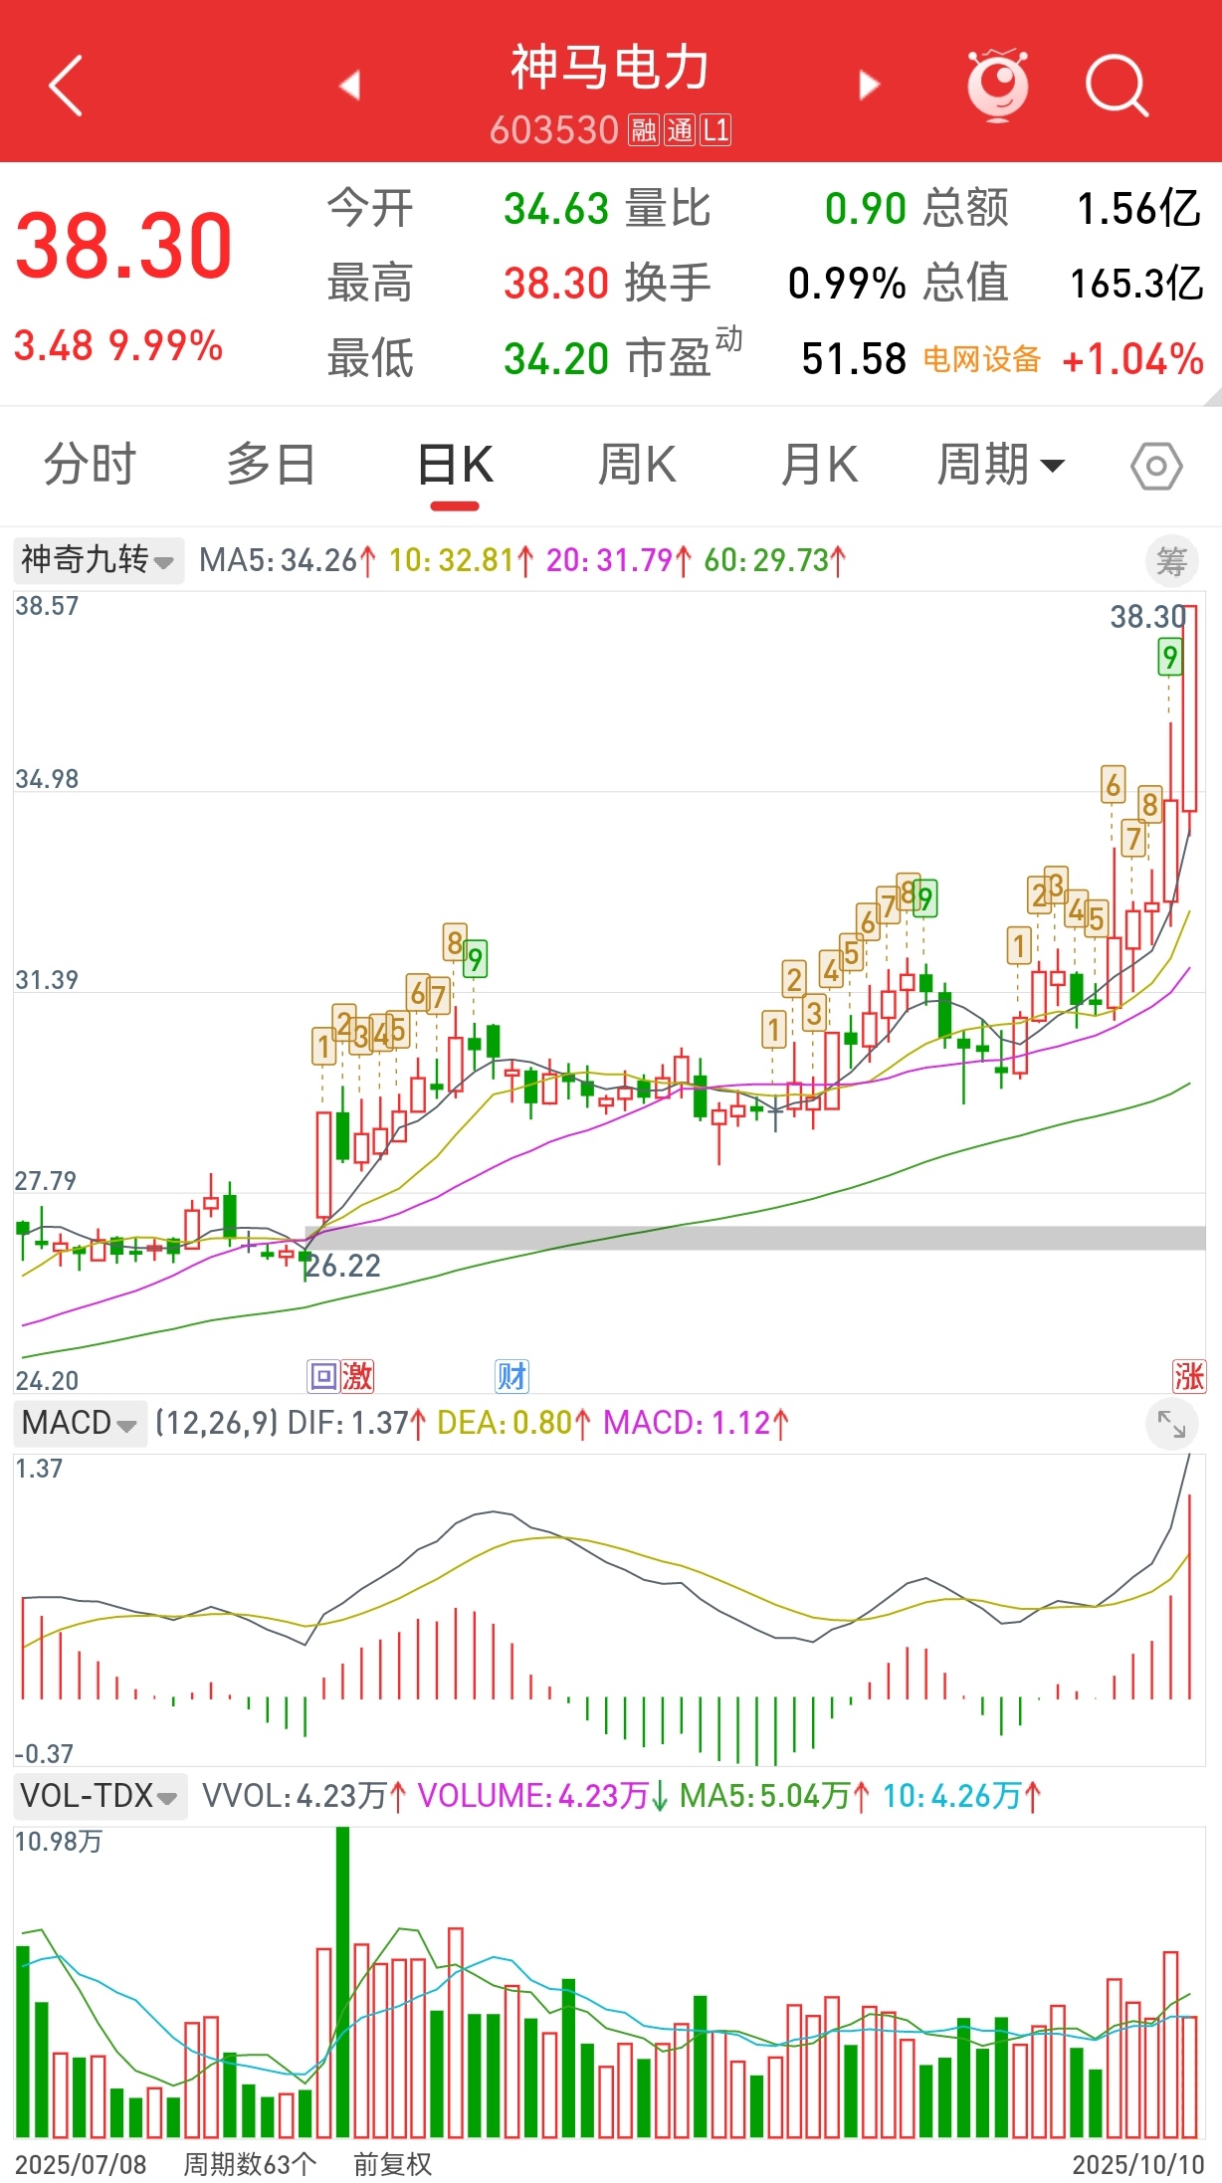Open VOL-TDX indicator dropdown
The height and width of the screenshot is (2183, 1222).
[100, 1796]
